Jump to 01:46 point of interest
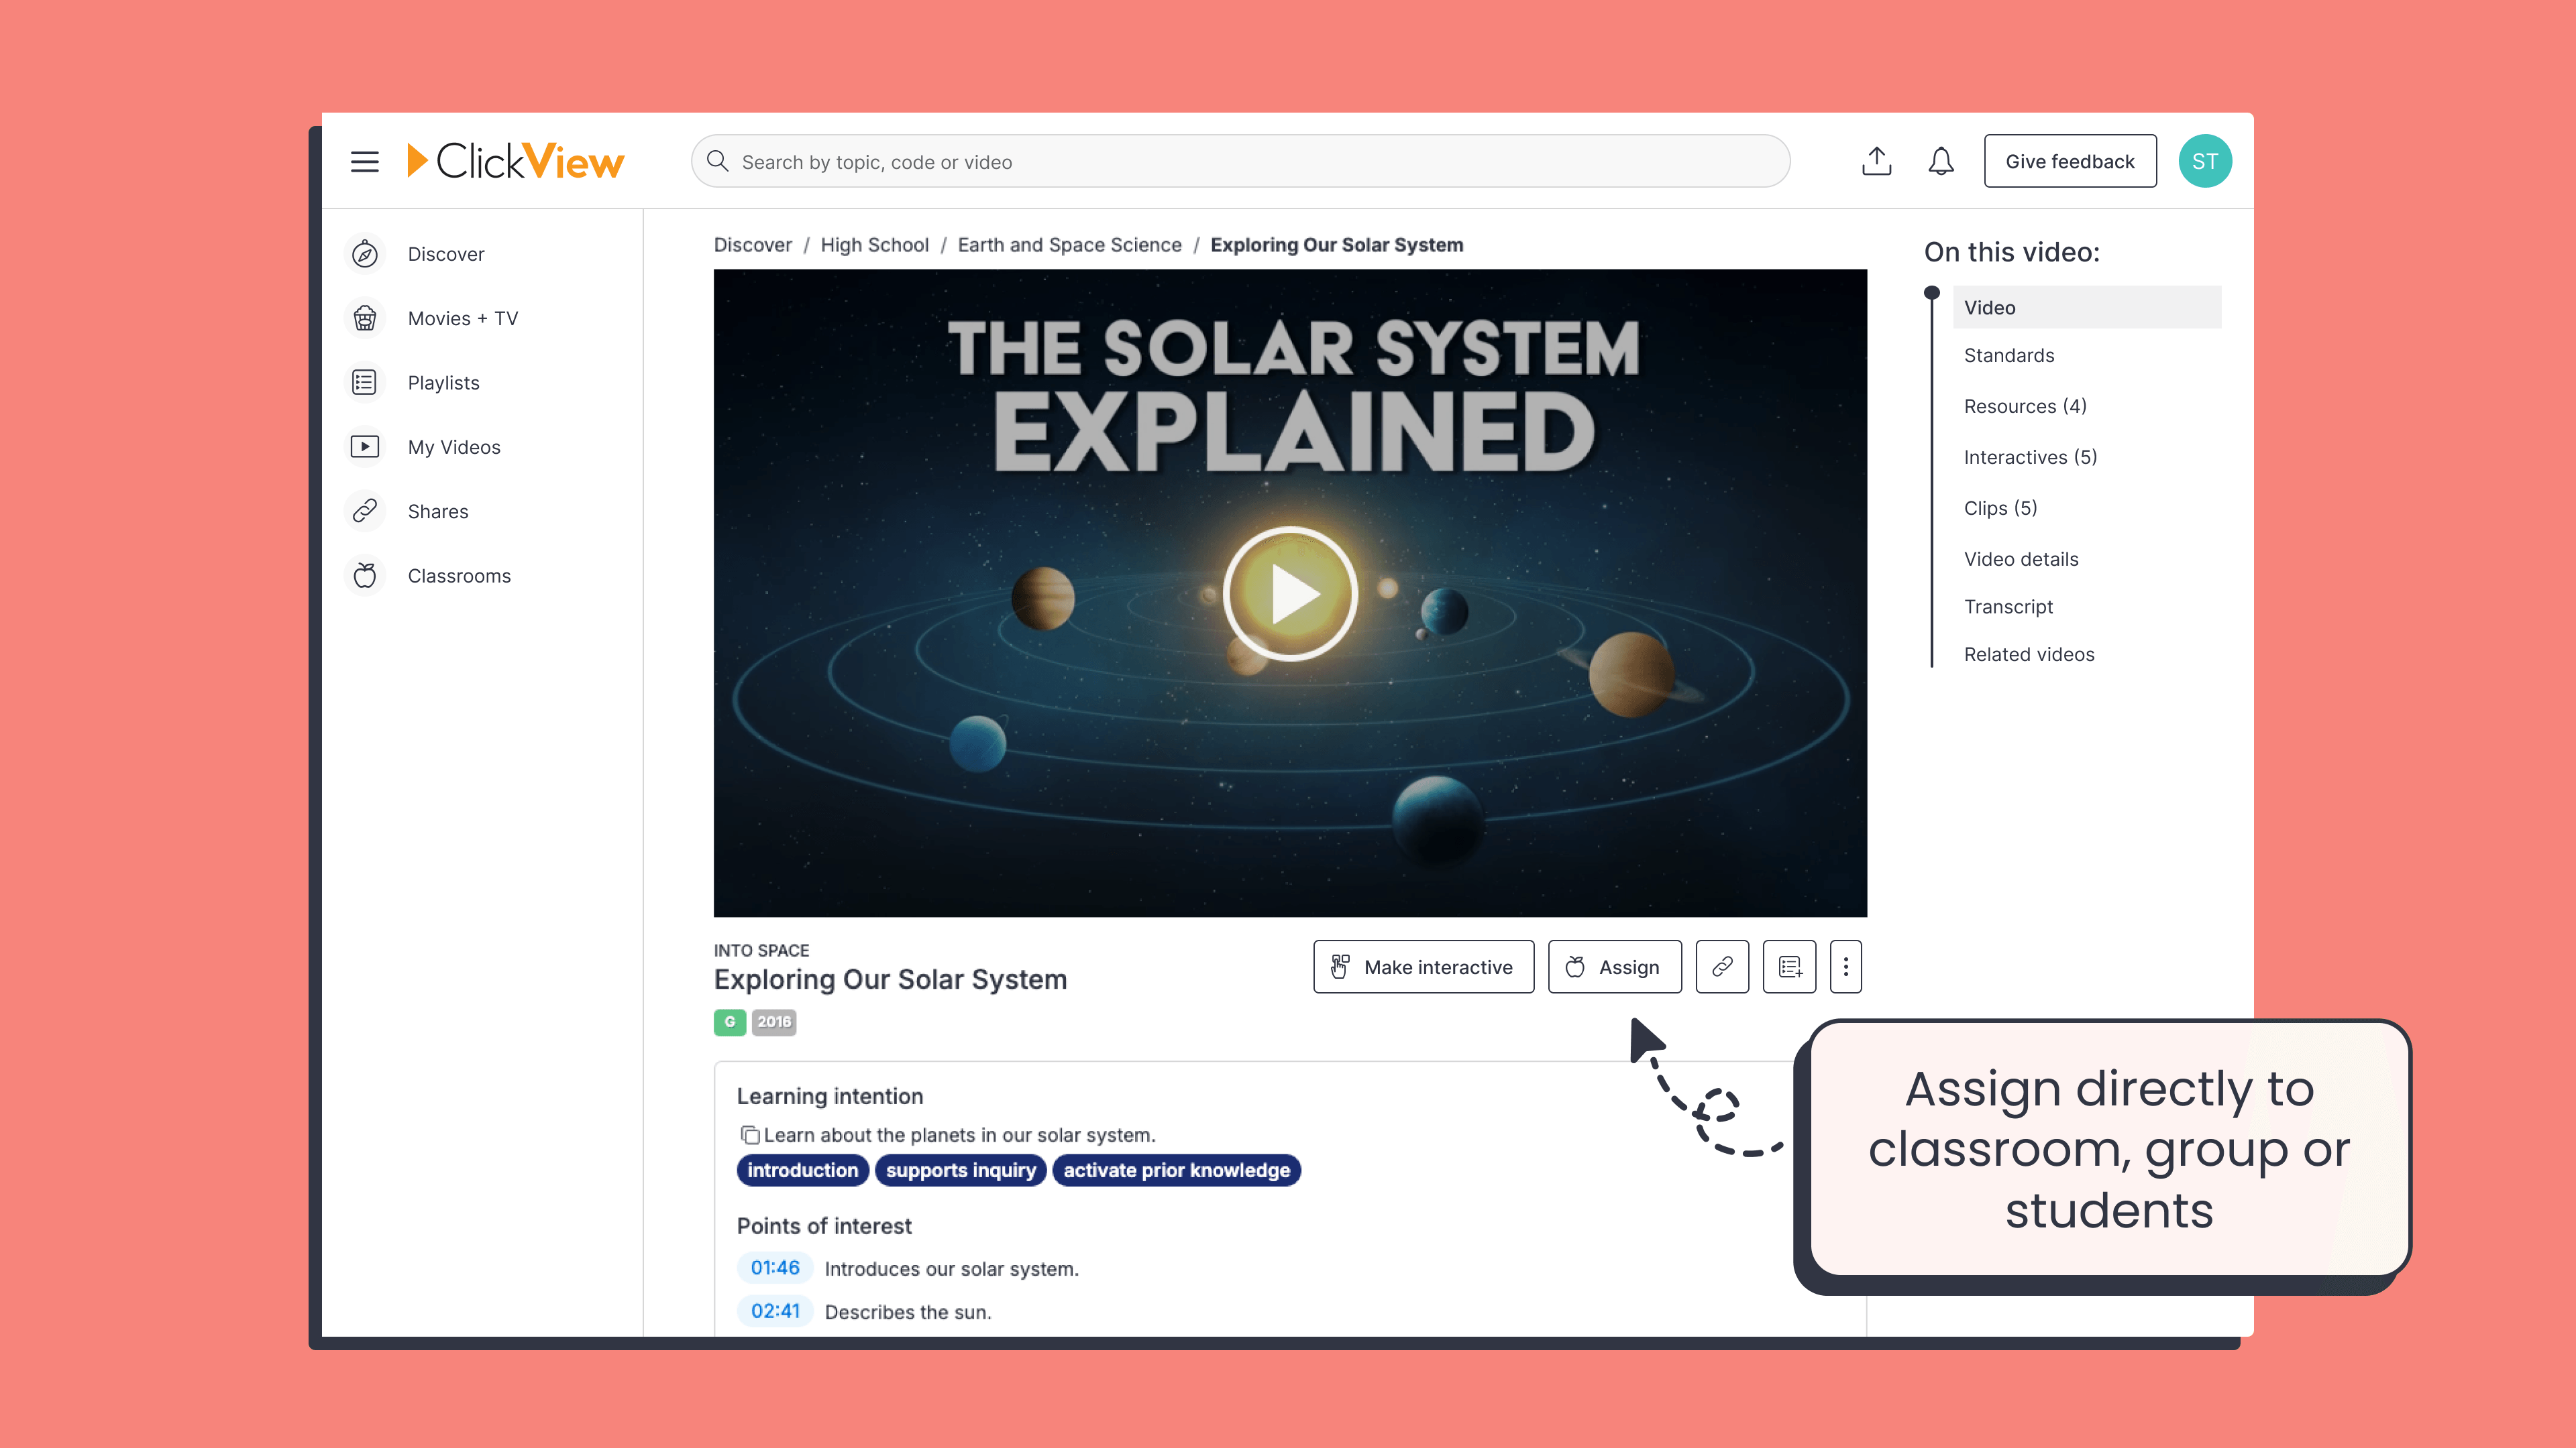The height and width of the screenshot is (1448, 2576). pos(775,1267)
